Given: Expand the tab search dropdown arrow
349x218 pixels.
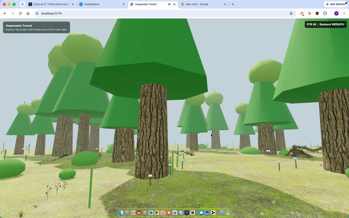Looking at the screenshot, I should (x=22, y=4).
